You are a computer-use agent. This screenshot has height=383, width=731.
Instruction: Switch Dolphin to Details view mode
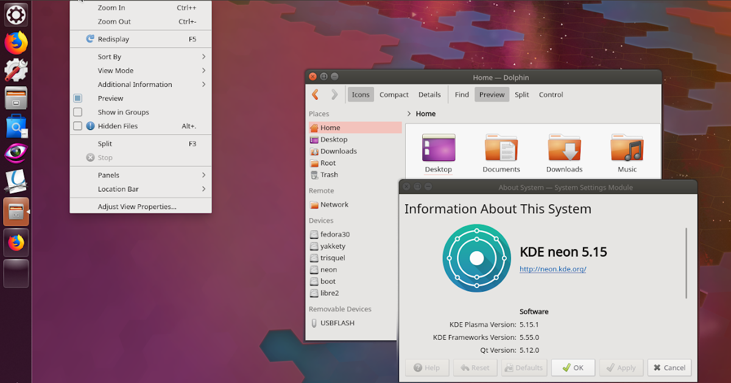(x=429, y=94)
